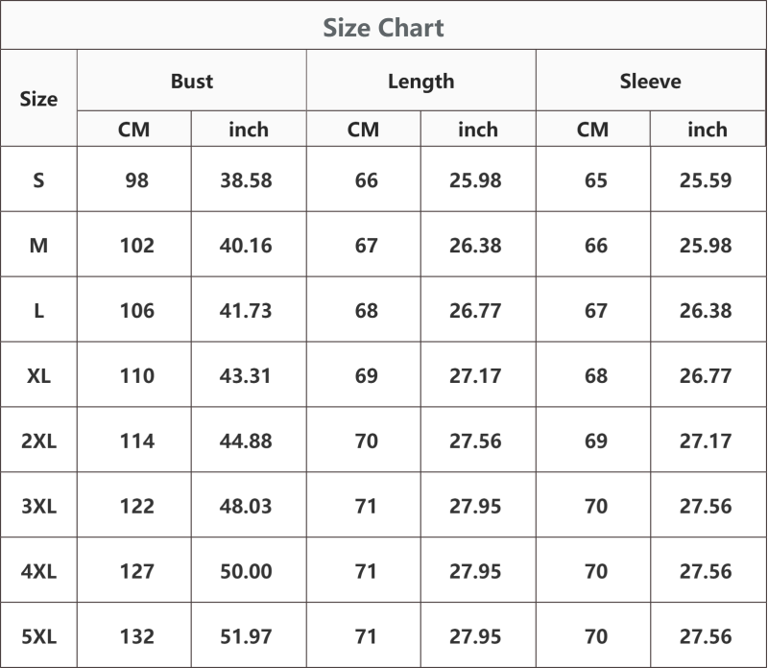
Task: Select the Sleeve column header
Action: coord(651,81)
